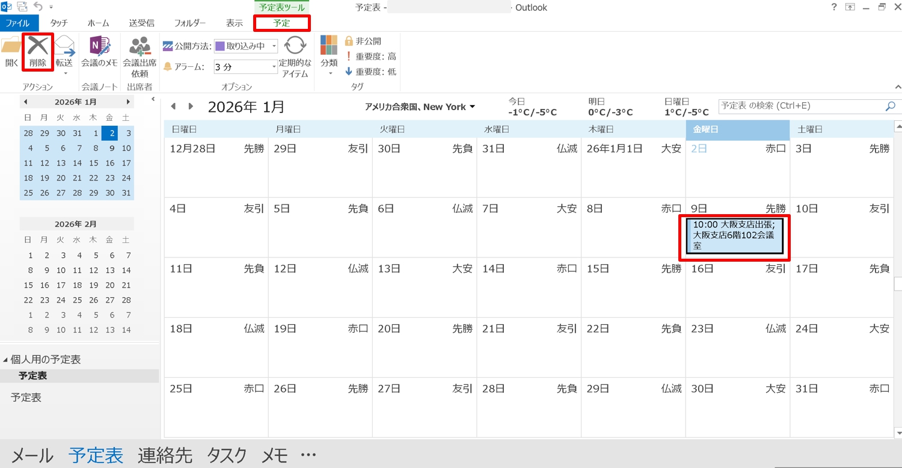The height and width of the screenshot is (468, 902).
Task: Toggle 非公開 (Private) lock option
Action: click(363, 41)
